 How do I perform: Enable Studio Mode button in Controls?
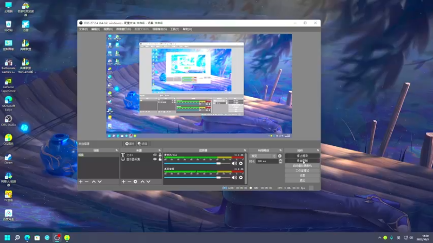[302, 171]
